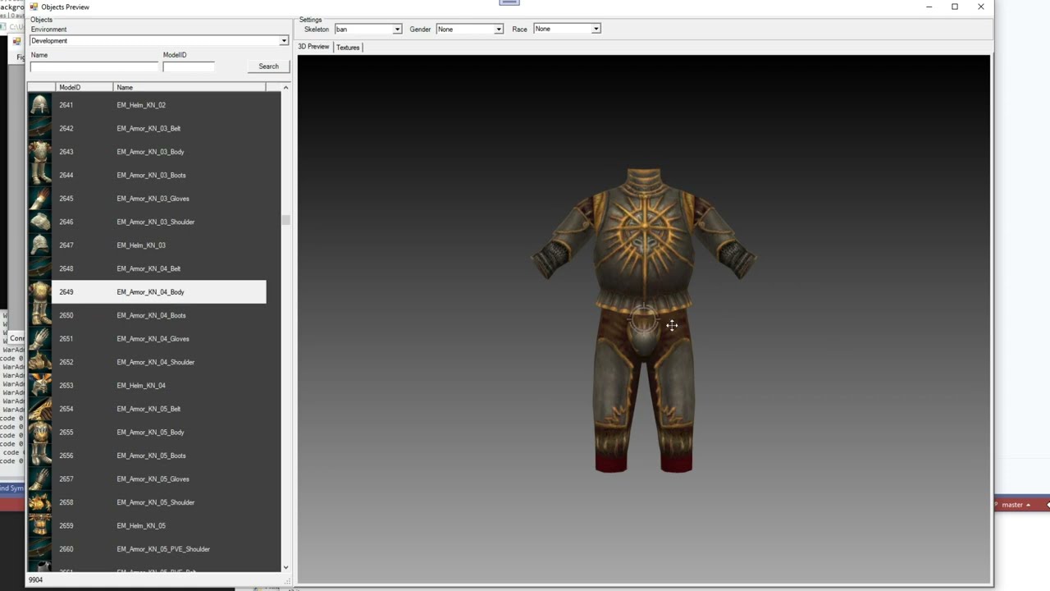Viewport: 1050px width, 591px height.
Task: Click the helmet thumbnail for EM_Helm_KN_05
Action: click(39, 526)
